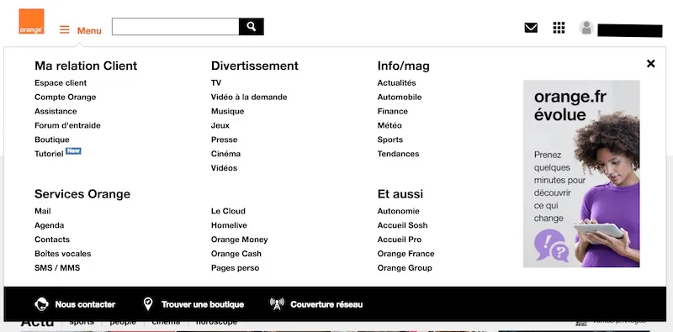Open Vidéo à la demande
The width and height of the screenshot is (673, 332).
[x=249, y=97]
